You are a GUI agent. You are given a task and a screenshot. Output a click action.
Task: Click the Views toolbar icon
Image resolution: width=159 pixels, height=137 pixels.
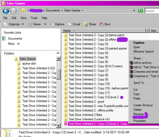pos(30,24)
